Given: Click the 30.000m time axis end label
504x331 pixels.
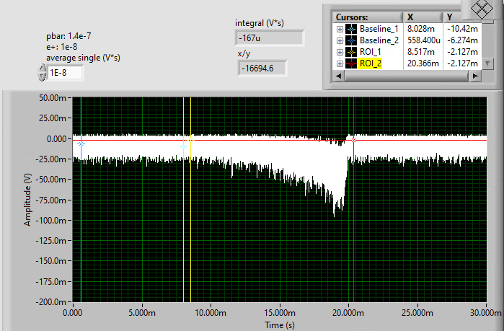Looking at the screenshot, I should (x=486, y=313).
